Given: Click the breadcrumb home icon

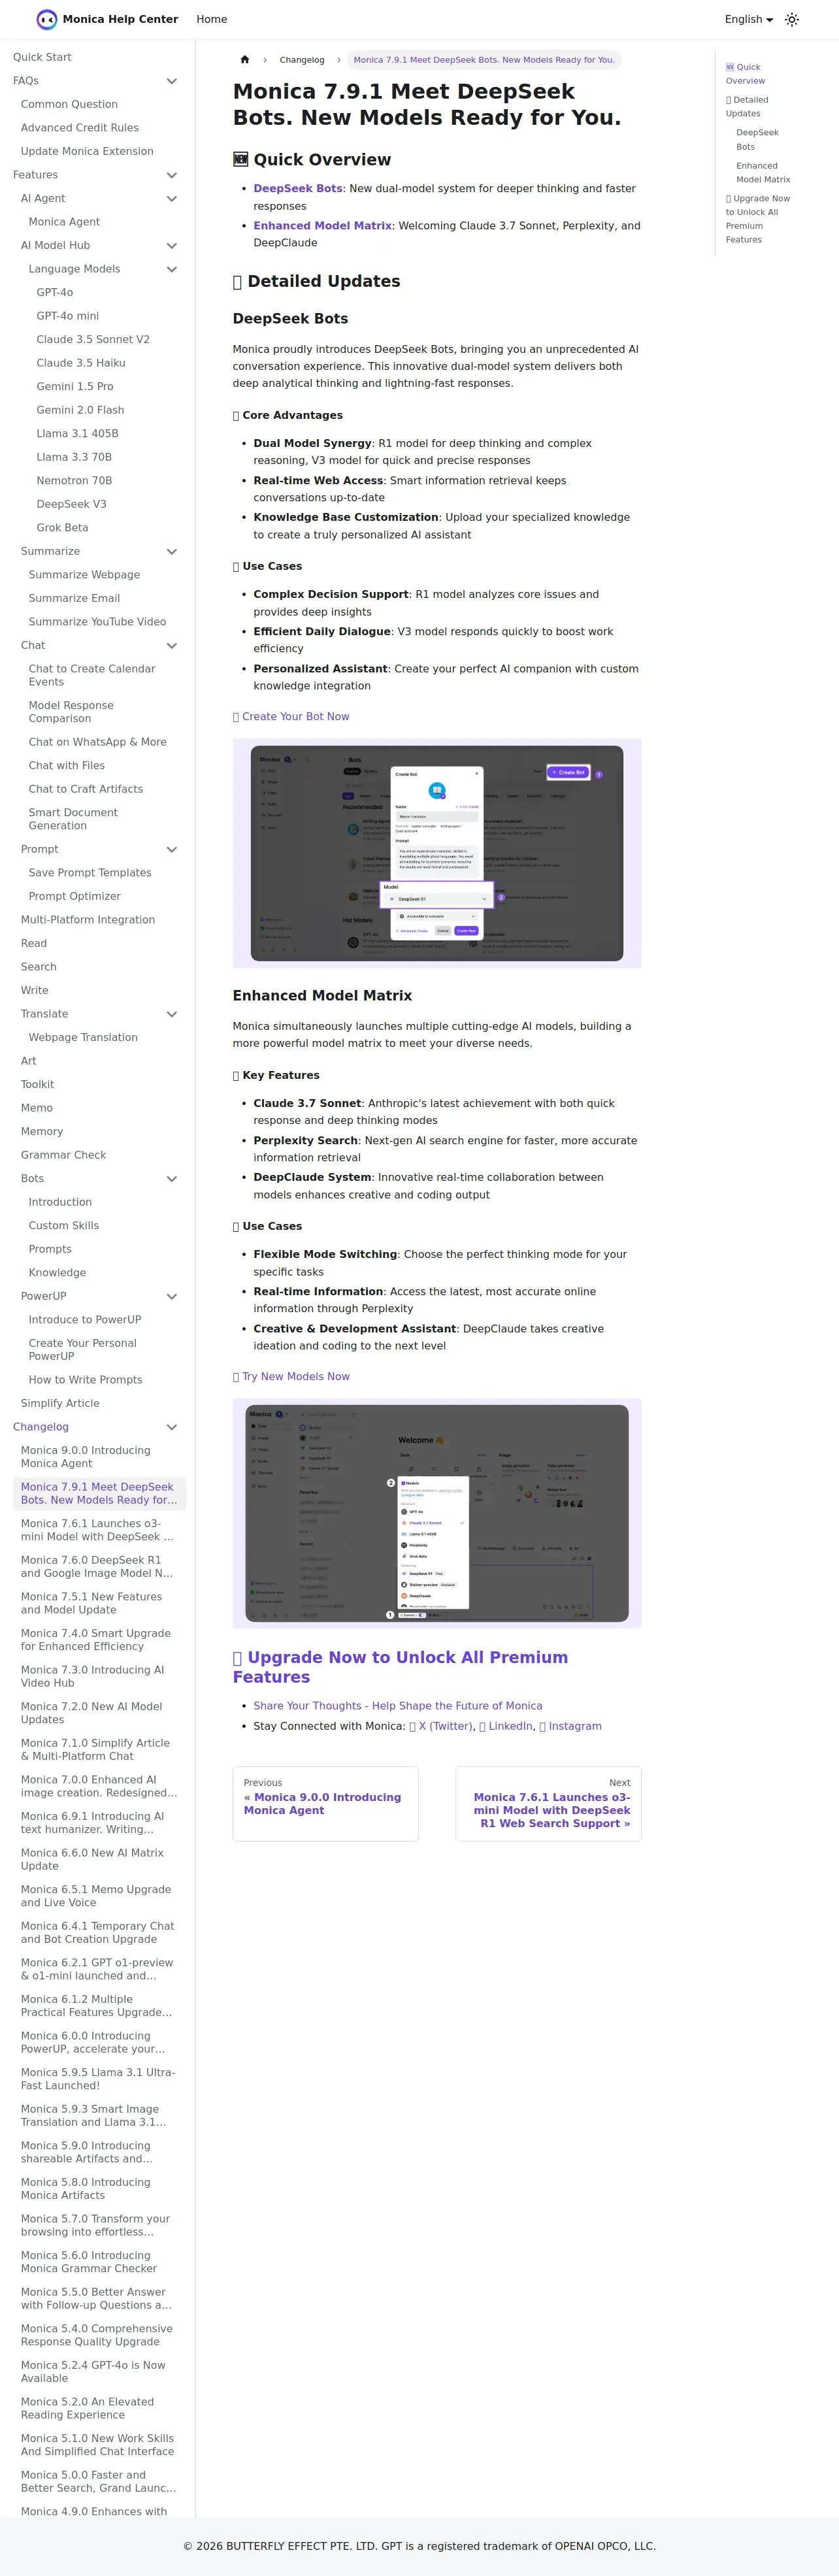Looking at the screenshot, I should [x=245, y=60].
